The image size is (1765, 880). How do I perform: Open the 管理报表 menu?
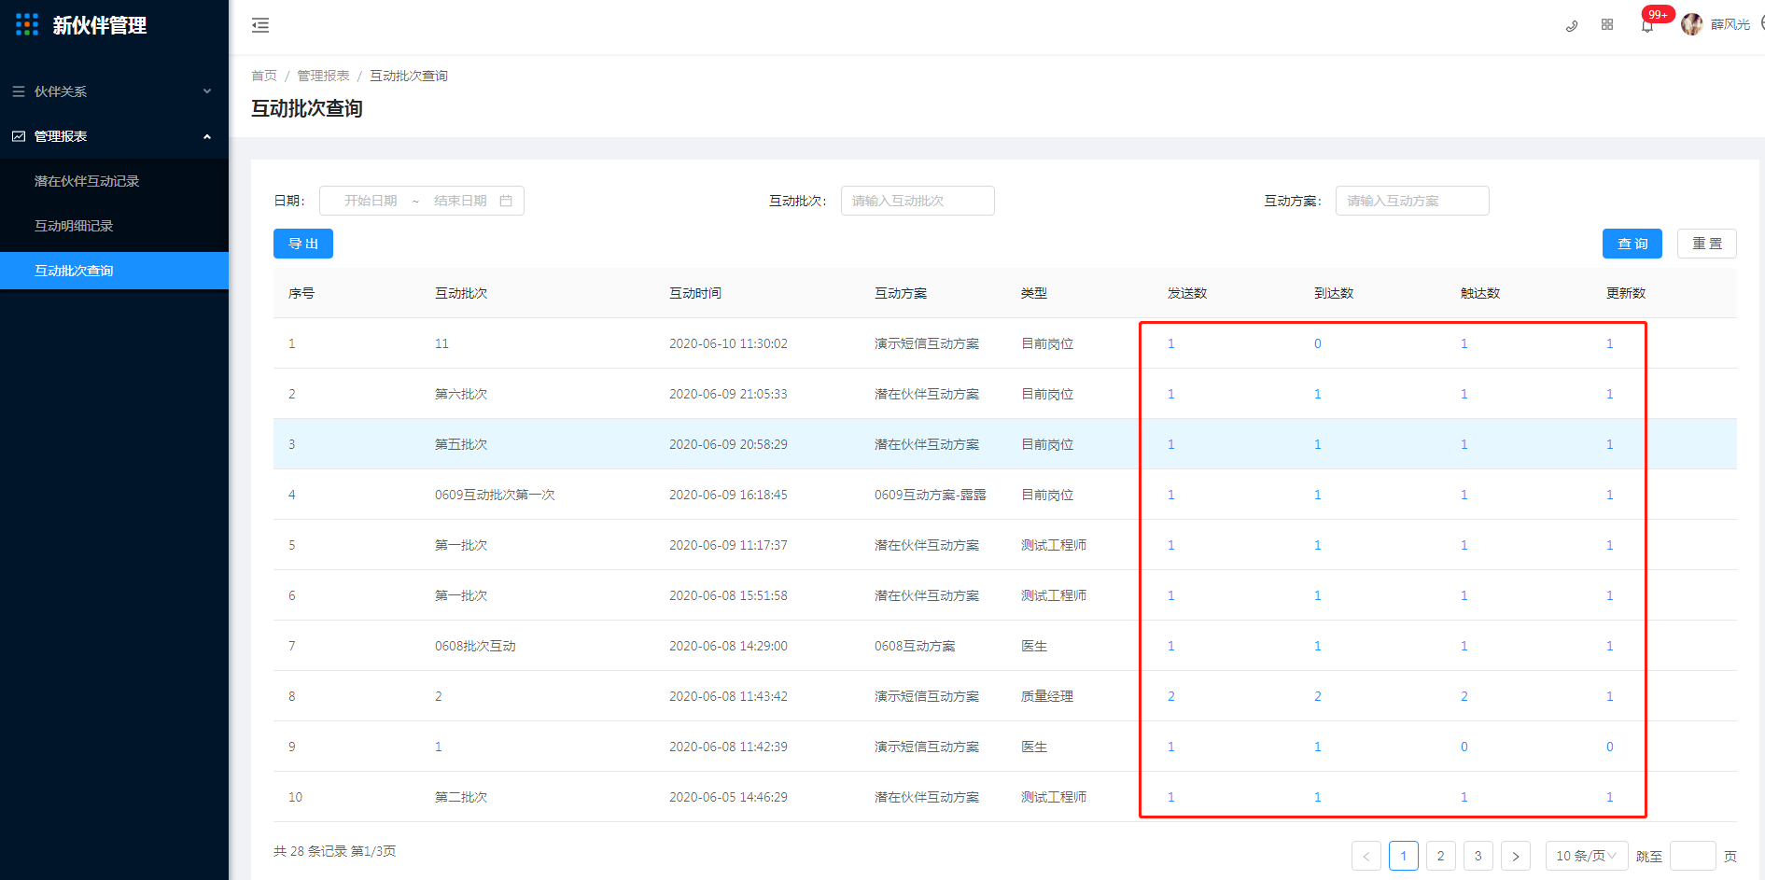pyautogui.click(x=114, y=136)
